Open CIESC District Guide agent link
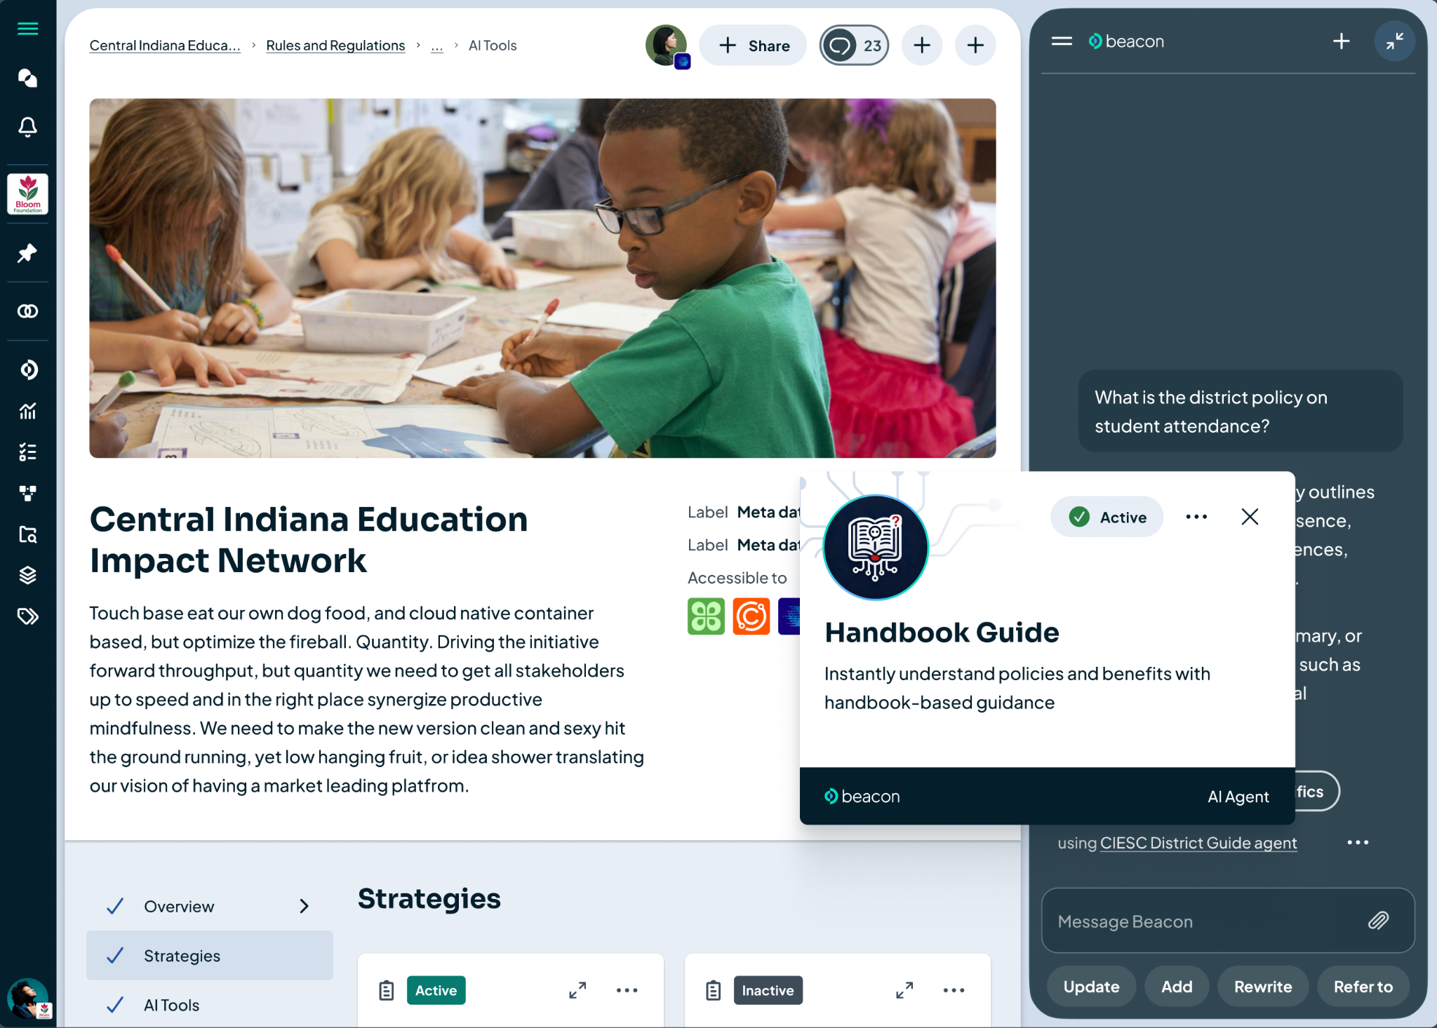Screen dimensions: 1437x1028 click(x=1198, y=843)
